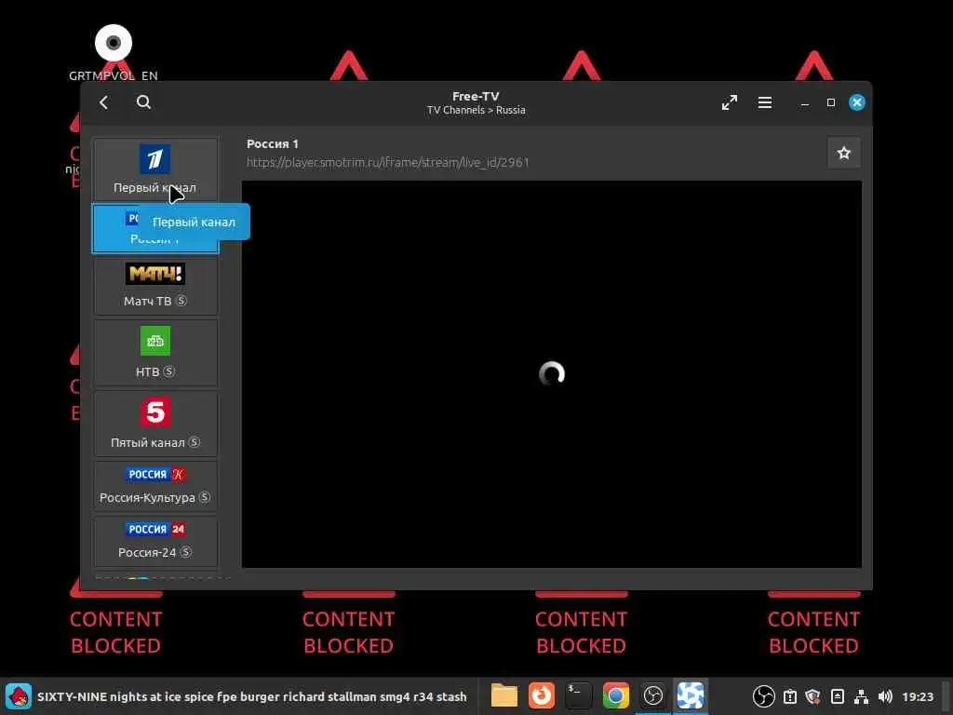Select the highlighted Россия 1 channel

click(155, 229)
